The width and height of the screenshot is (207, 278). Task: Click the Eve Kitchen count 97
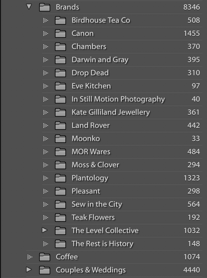click(x=196, y=86)
